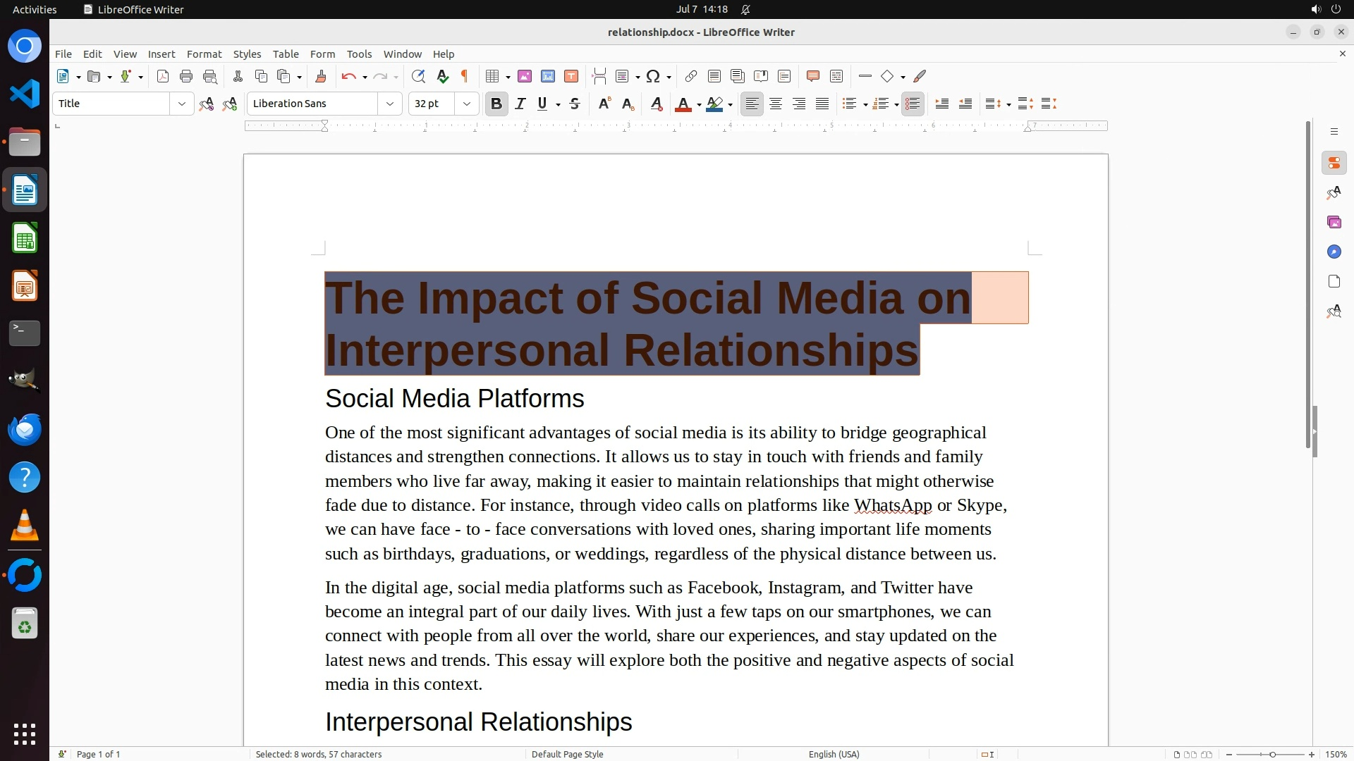Toggle Italic formatting
Viewport: 1354px width, 761px height.
pos(520,104)
